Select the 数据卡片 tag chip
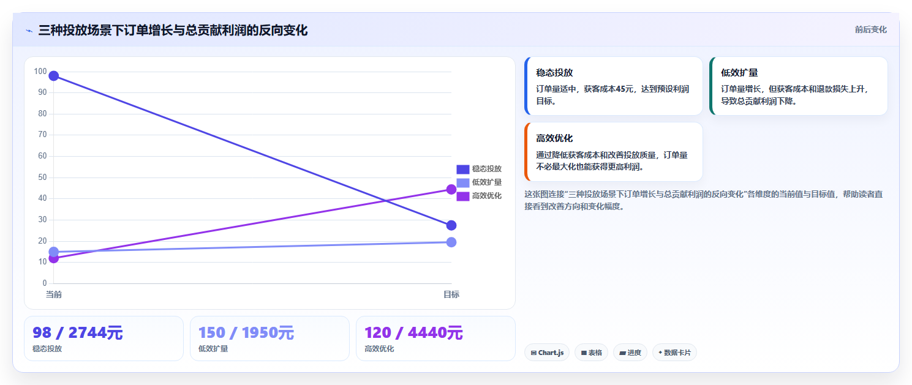 pyautogui.click(x=674, y=353)
